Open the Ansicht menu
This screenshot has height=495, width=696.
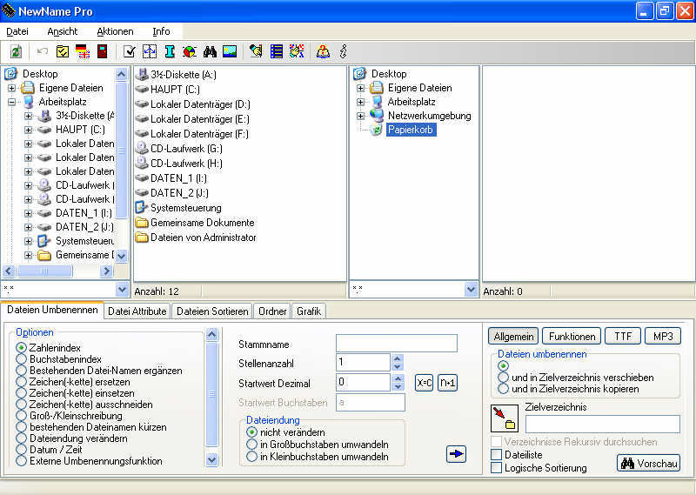click(x=63, y=31)
